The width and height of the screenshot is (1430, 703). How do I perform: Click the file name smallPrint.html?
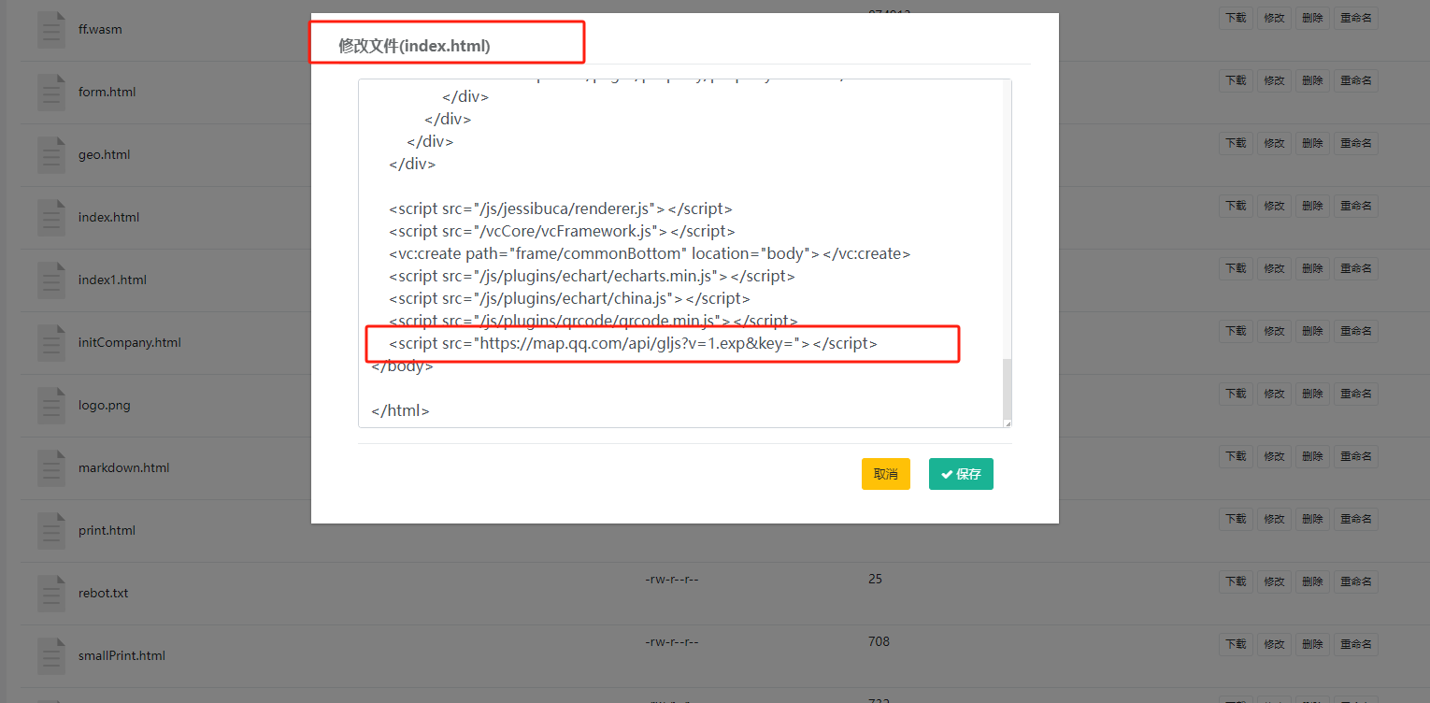[x=122, y=655]
